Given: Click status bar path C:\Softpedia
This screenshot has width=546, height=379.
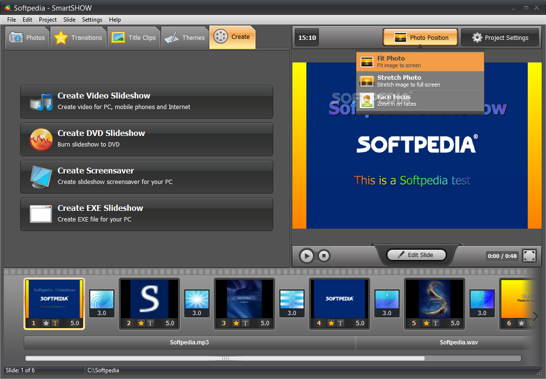Looking at the screenshot, I should [x=103, y=370].
